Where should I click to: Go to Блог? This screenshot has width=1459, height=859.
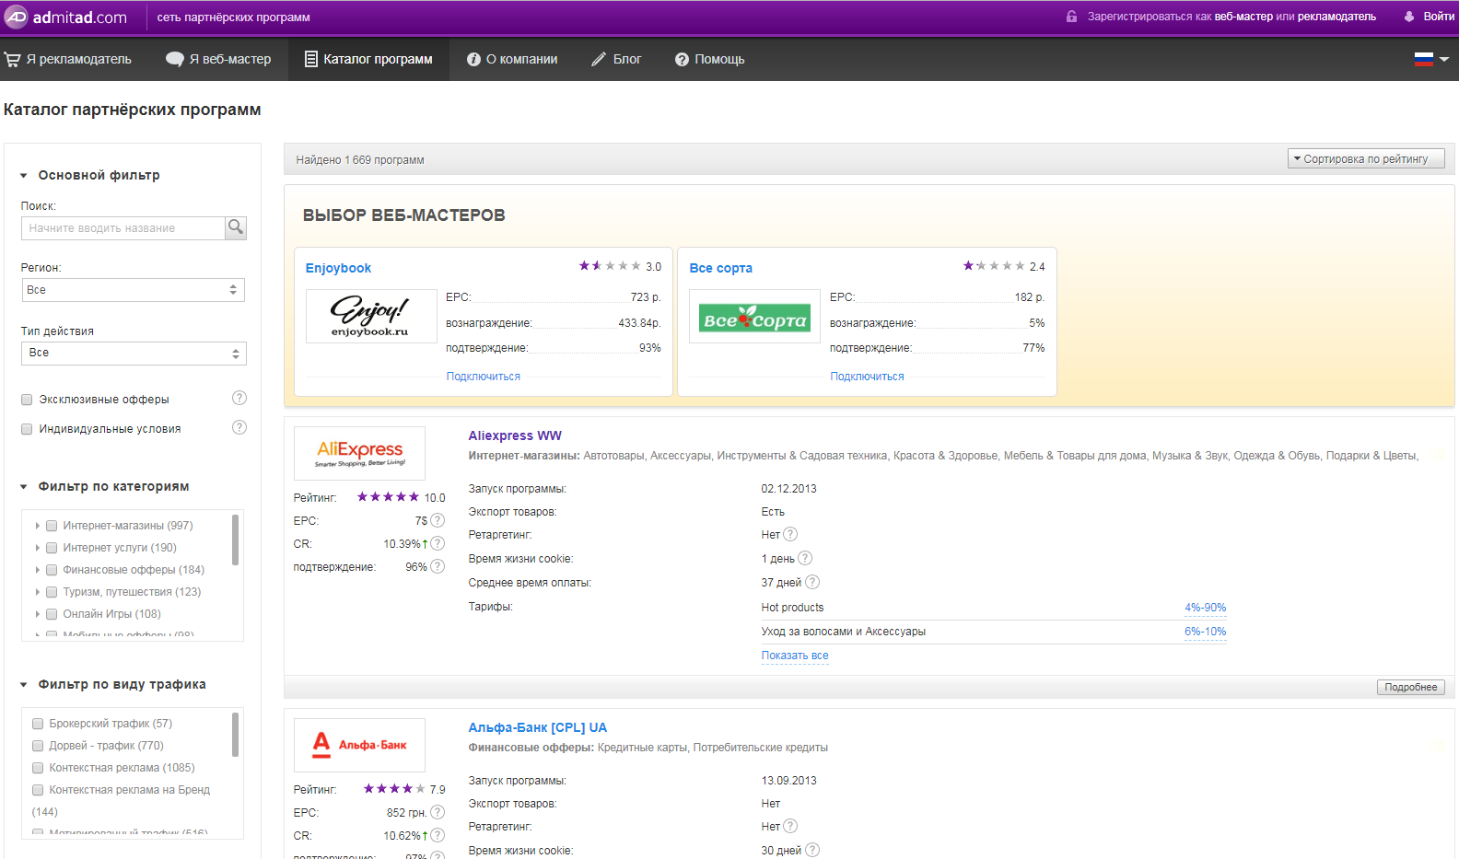click(616, 59)
